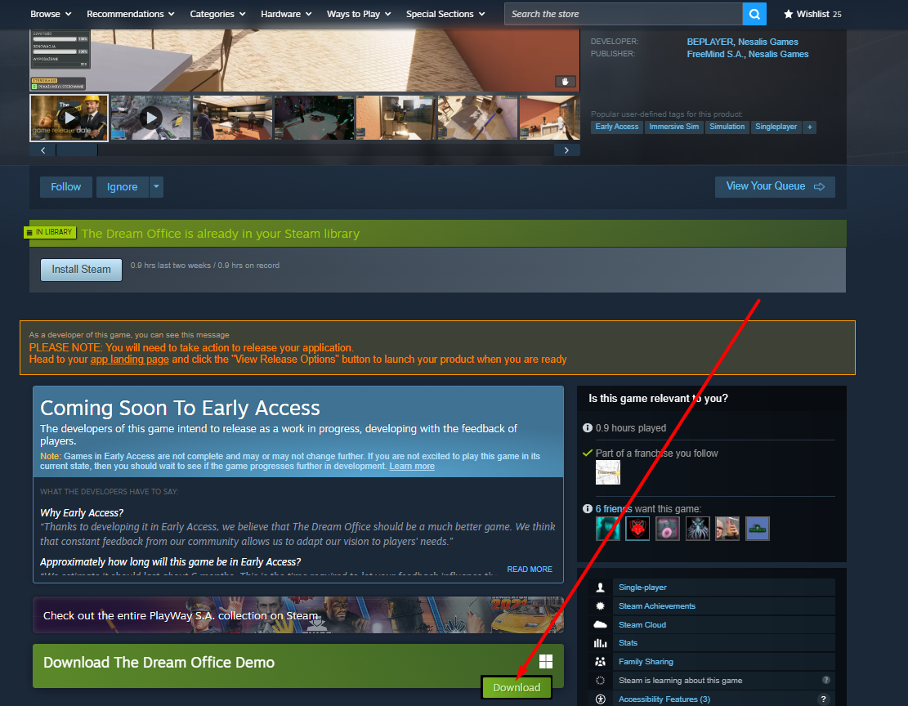Open the Ignore options dropdown arrow
The width and height of the screenshot is (908, 706).
tap(156, 187)
